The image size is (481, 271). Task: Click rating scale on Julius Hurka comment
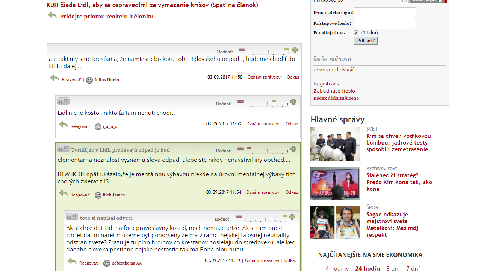268,52
